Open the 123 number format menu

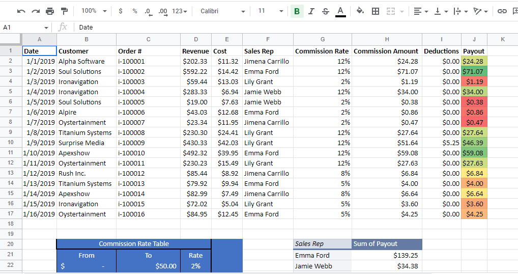pyautogui.click(x=180, y=11)
